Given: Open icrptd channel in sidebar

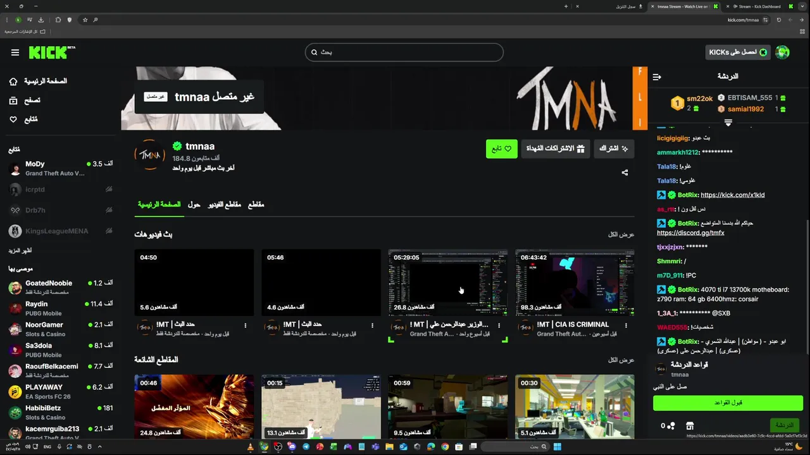Looking at the screenshot, I should 61,189.
